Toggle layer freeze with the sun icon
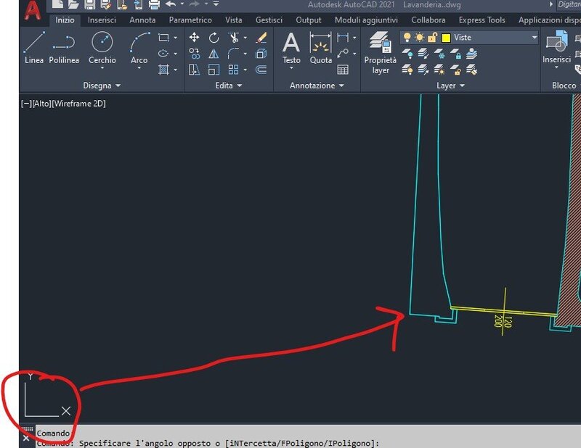Image resolution: width=581 pixels, height=448 pixels. pos(419,38)
